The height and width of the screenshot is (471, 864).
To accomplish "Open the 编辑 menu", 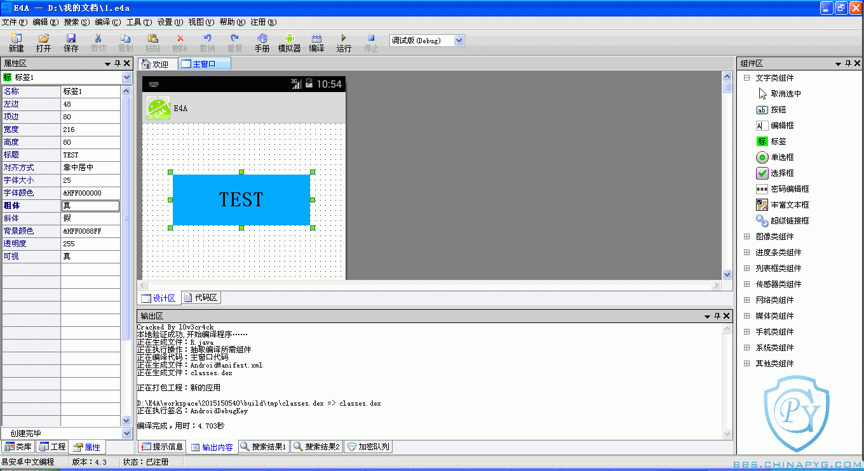I will point(45,22).
